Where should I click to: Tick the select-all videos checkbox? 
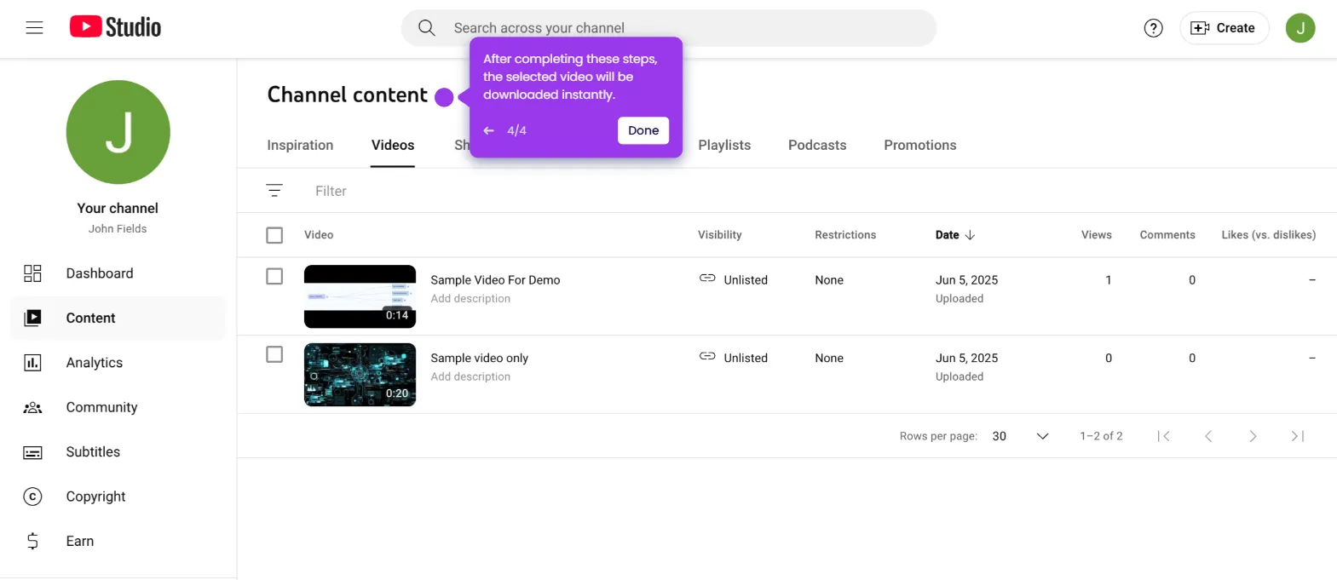click(274, 235)
